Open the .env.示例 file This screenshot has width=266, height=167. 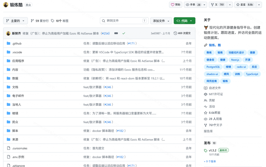point(18,157)
